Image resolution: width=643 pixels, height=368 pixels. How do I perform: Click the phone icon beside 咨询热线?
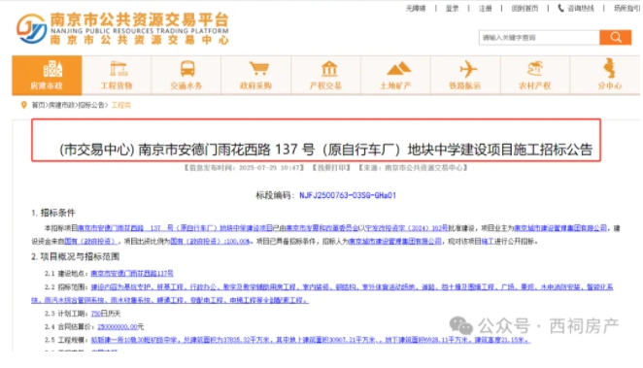[x=560, y=8]
